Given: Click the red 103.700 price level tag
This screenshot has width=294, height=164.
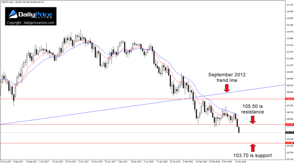Looking at the screenshot, I should click(x=290, y=143).
